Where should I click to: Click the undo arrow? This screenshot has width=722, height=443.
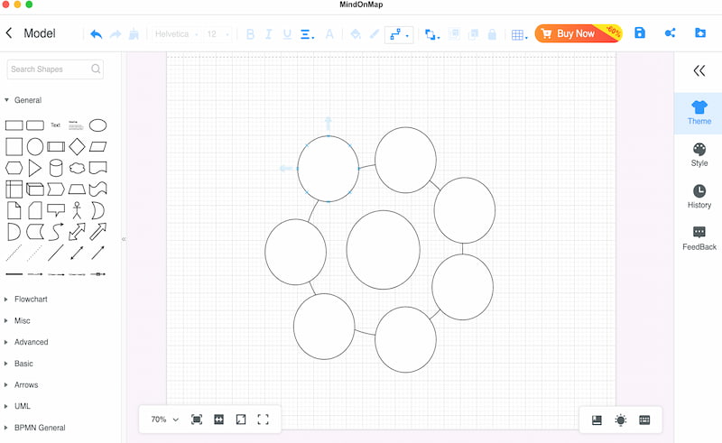click(x=96, y=34)
